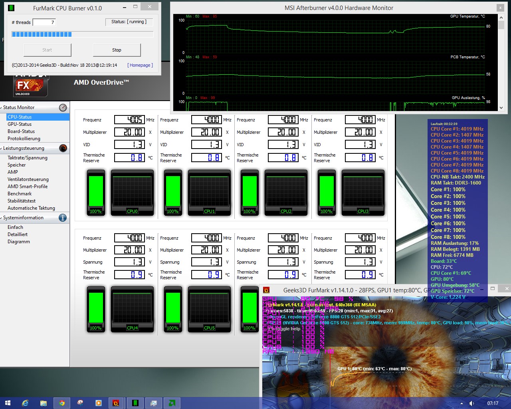Click the CPU1 usage graph
This screenshot has width=511, height=409.
209,193
